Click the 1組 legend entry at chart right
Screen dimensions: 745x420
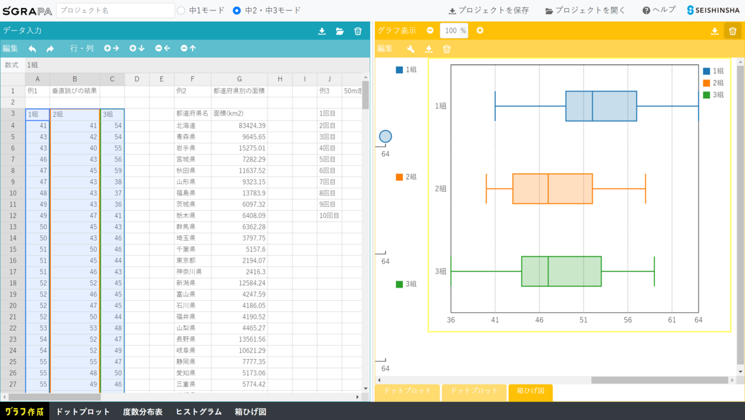pyautogui.click(x=713, y=71)
